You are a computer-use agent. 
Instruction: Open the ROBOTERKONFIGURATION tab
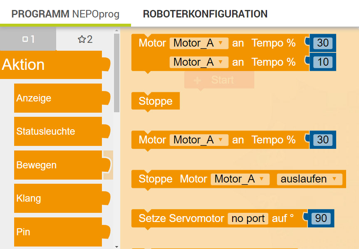coord(205,14)
